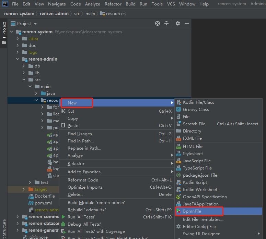Image resolution: width=266 pixels, height=239 pixels.
Task: Click Delete... in context menu
Action: coord(117,194)
